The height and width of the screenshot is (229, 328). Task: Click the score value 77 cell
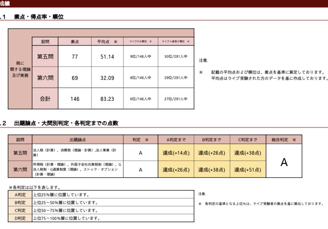75,57
